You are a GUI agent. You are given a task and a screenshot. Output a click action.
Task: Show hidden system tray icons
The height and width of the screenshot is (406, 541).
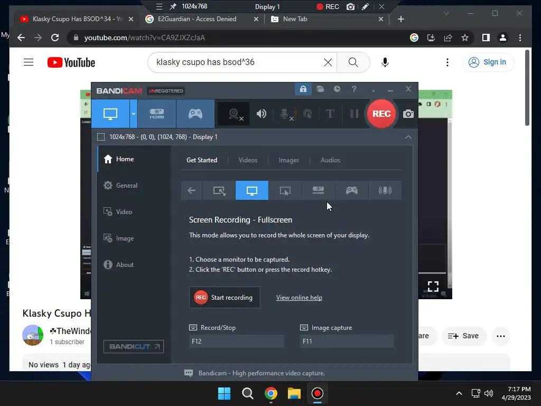[x=459, y=393]
